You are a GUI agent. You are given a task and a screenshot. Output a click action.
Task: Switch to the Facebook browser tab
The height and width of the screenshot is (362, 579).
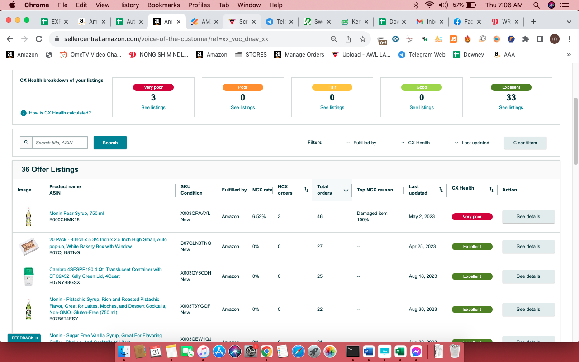pos(468,22)
